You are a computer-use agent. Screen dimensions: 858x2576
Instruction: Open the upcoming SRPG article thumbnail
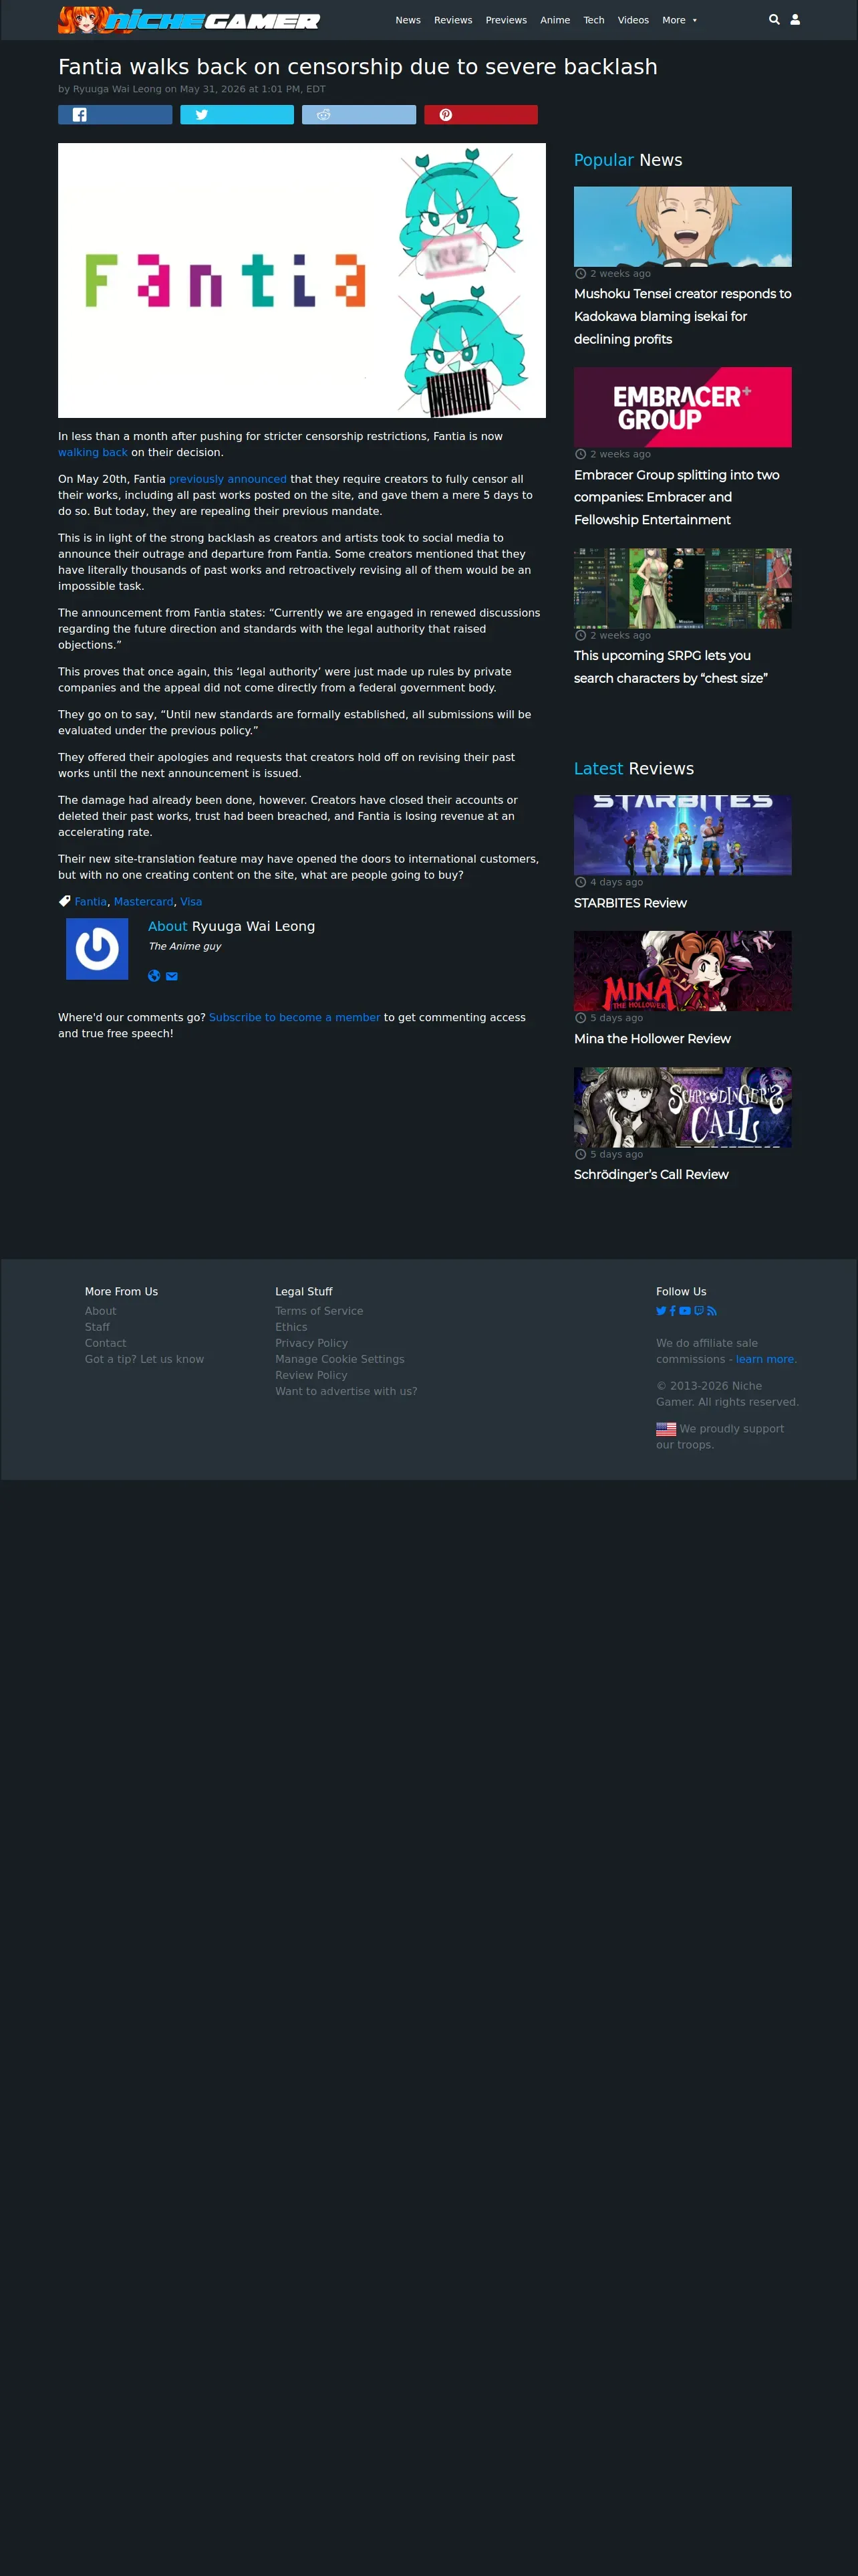(x=682, y=588)
